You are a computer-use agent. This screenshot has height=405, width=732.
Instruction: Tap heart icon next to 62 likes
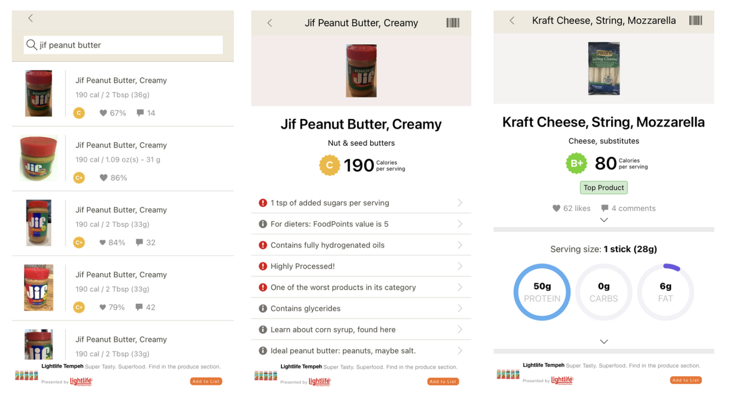pos(556,208)
